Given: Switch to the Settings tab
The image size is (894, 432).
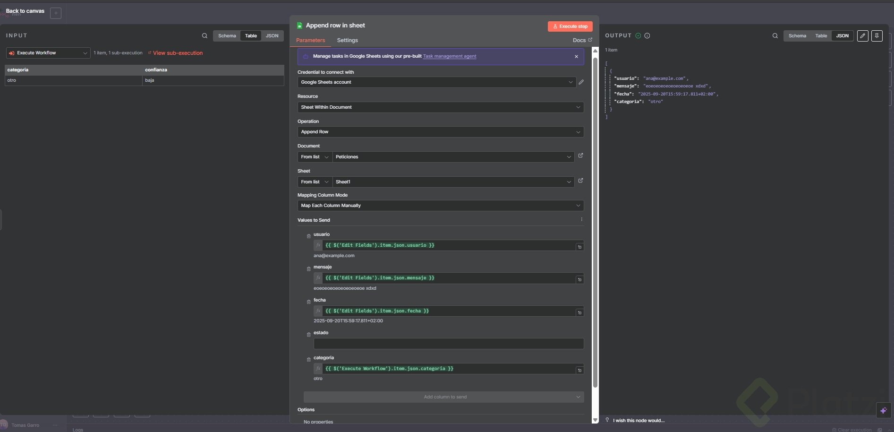Looking at the screenshot, I should pos(347,41).
